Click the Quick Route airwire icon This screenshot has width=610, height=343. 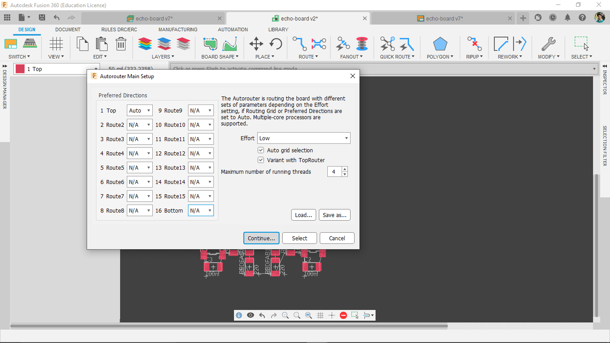coord(387,44)
